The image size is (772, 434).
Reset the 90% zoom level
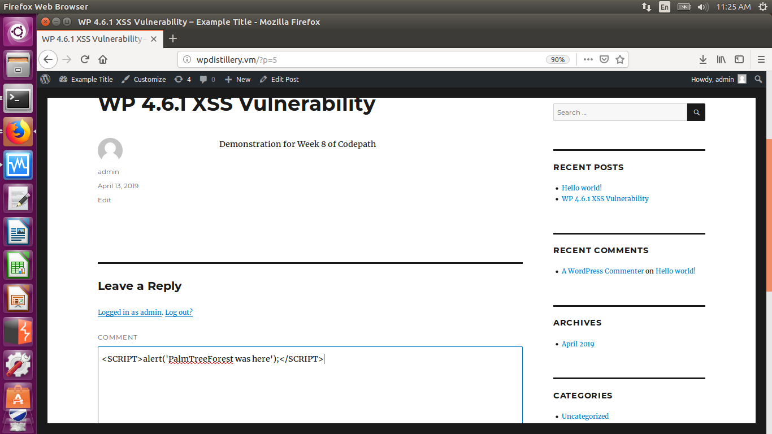pyautogui.click(x=558, y=59)
